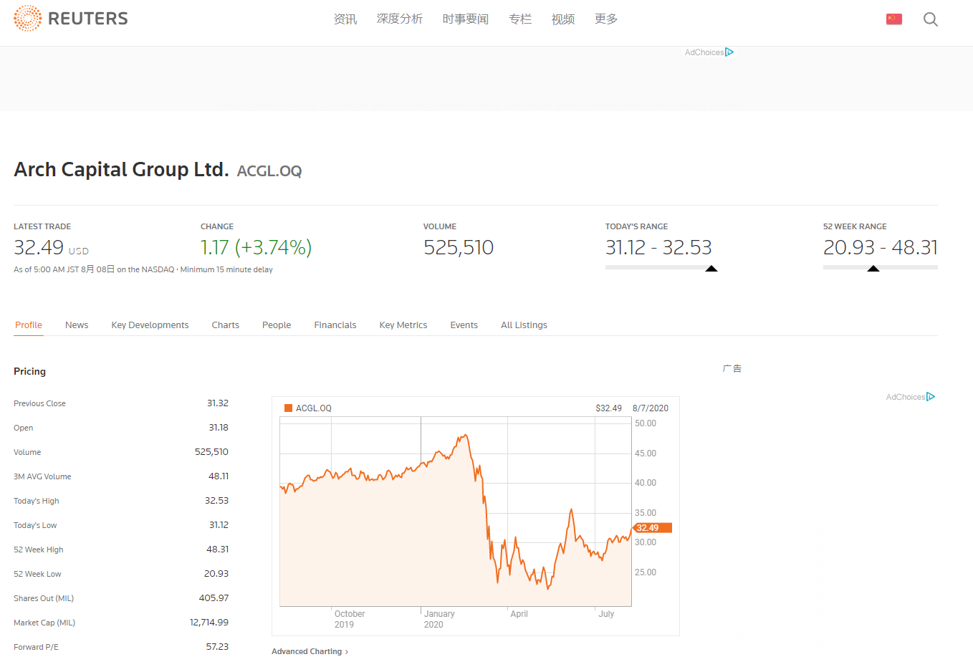Switch to the Key Metrics tab
Screen dimensions: 973x662
click(x=403, y=325)
